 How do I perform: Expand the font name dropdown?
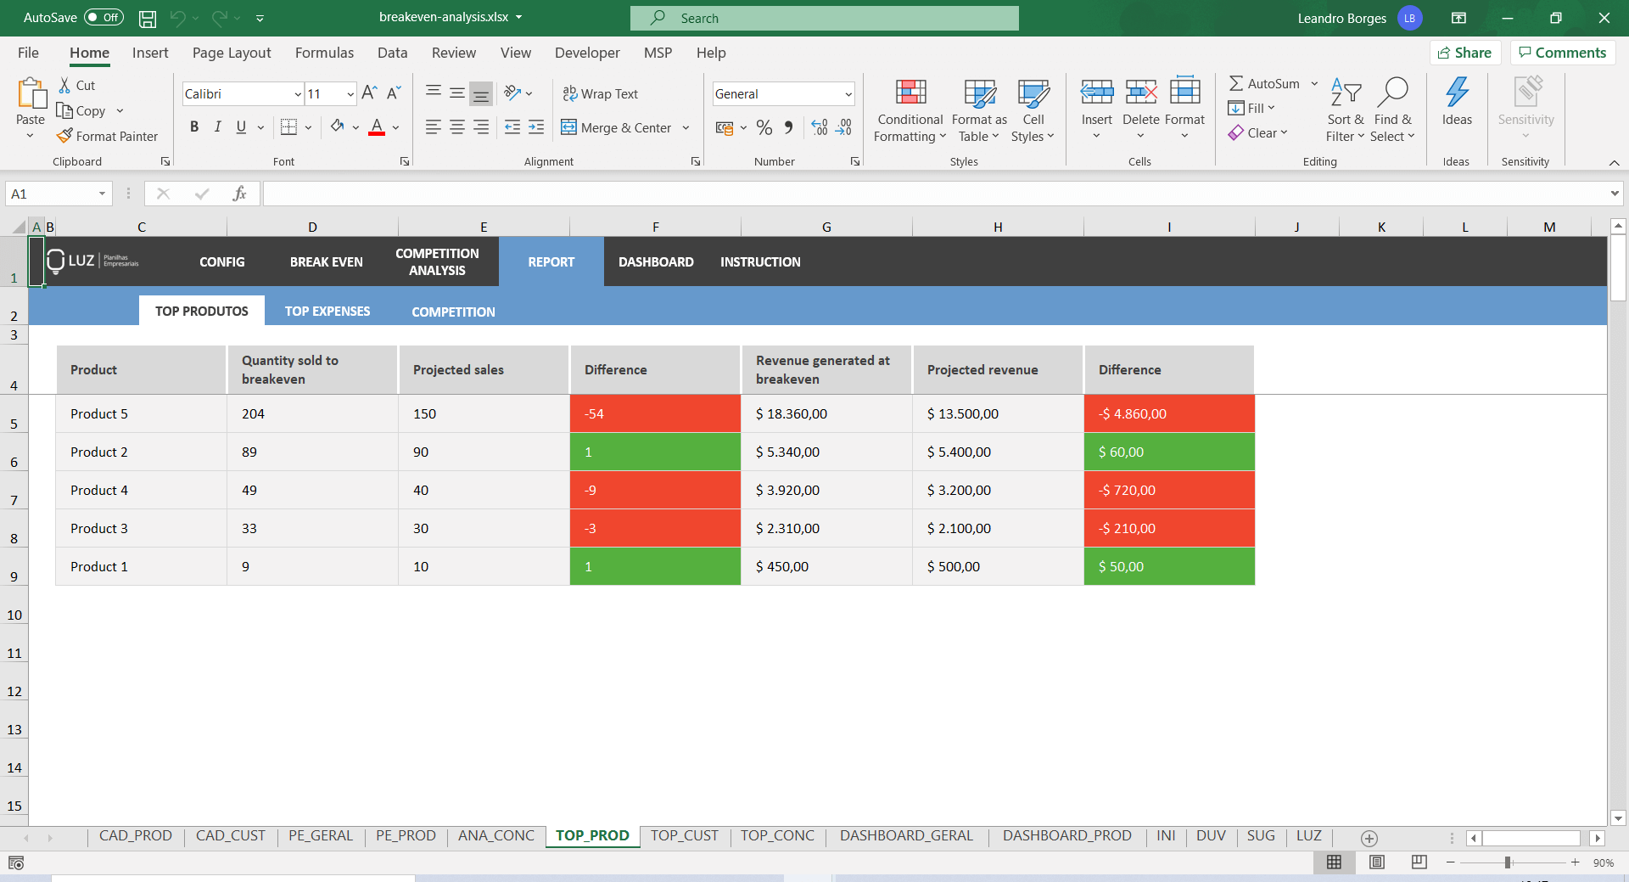(x=298, y=94)
